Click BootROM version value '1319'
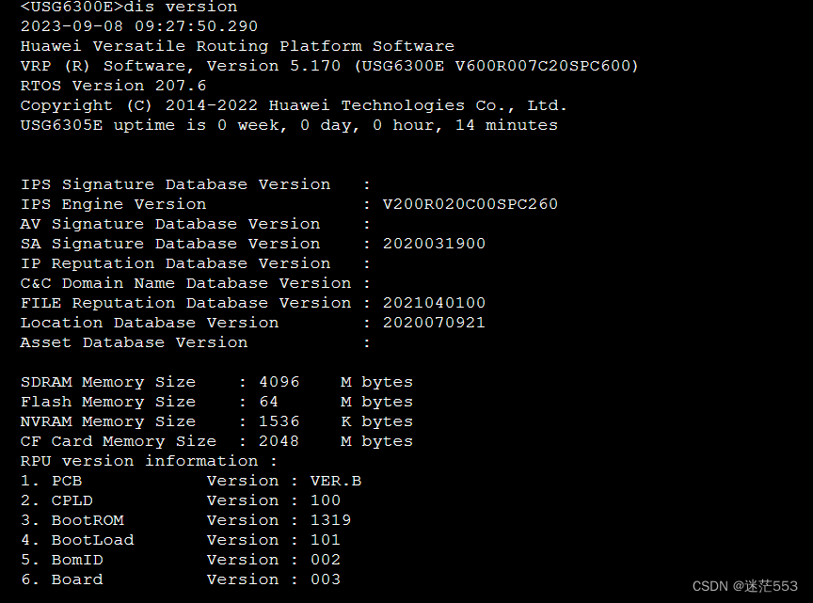Screen dimensions: 813x603 point(331,520)
